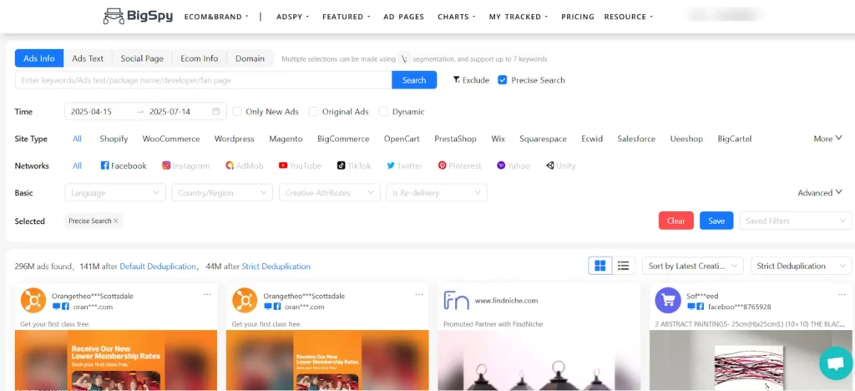Go to the PRICING page
The height and width of the screenshot is (391, 855).
[x=578, y=17]
